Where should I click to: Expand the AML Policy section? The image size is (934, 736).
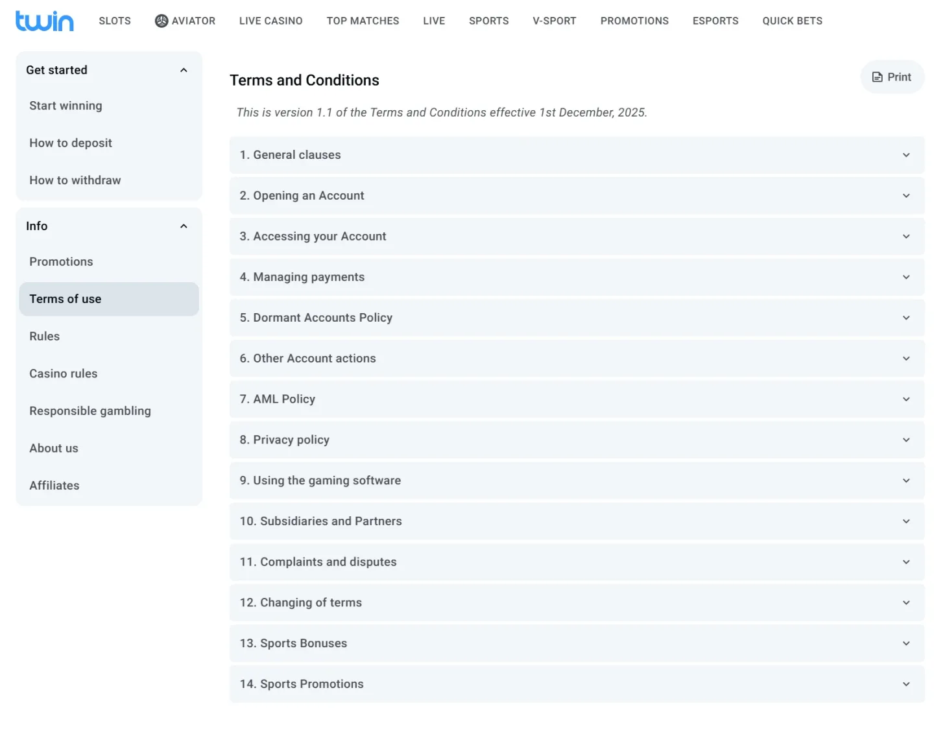[576, 399]
